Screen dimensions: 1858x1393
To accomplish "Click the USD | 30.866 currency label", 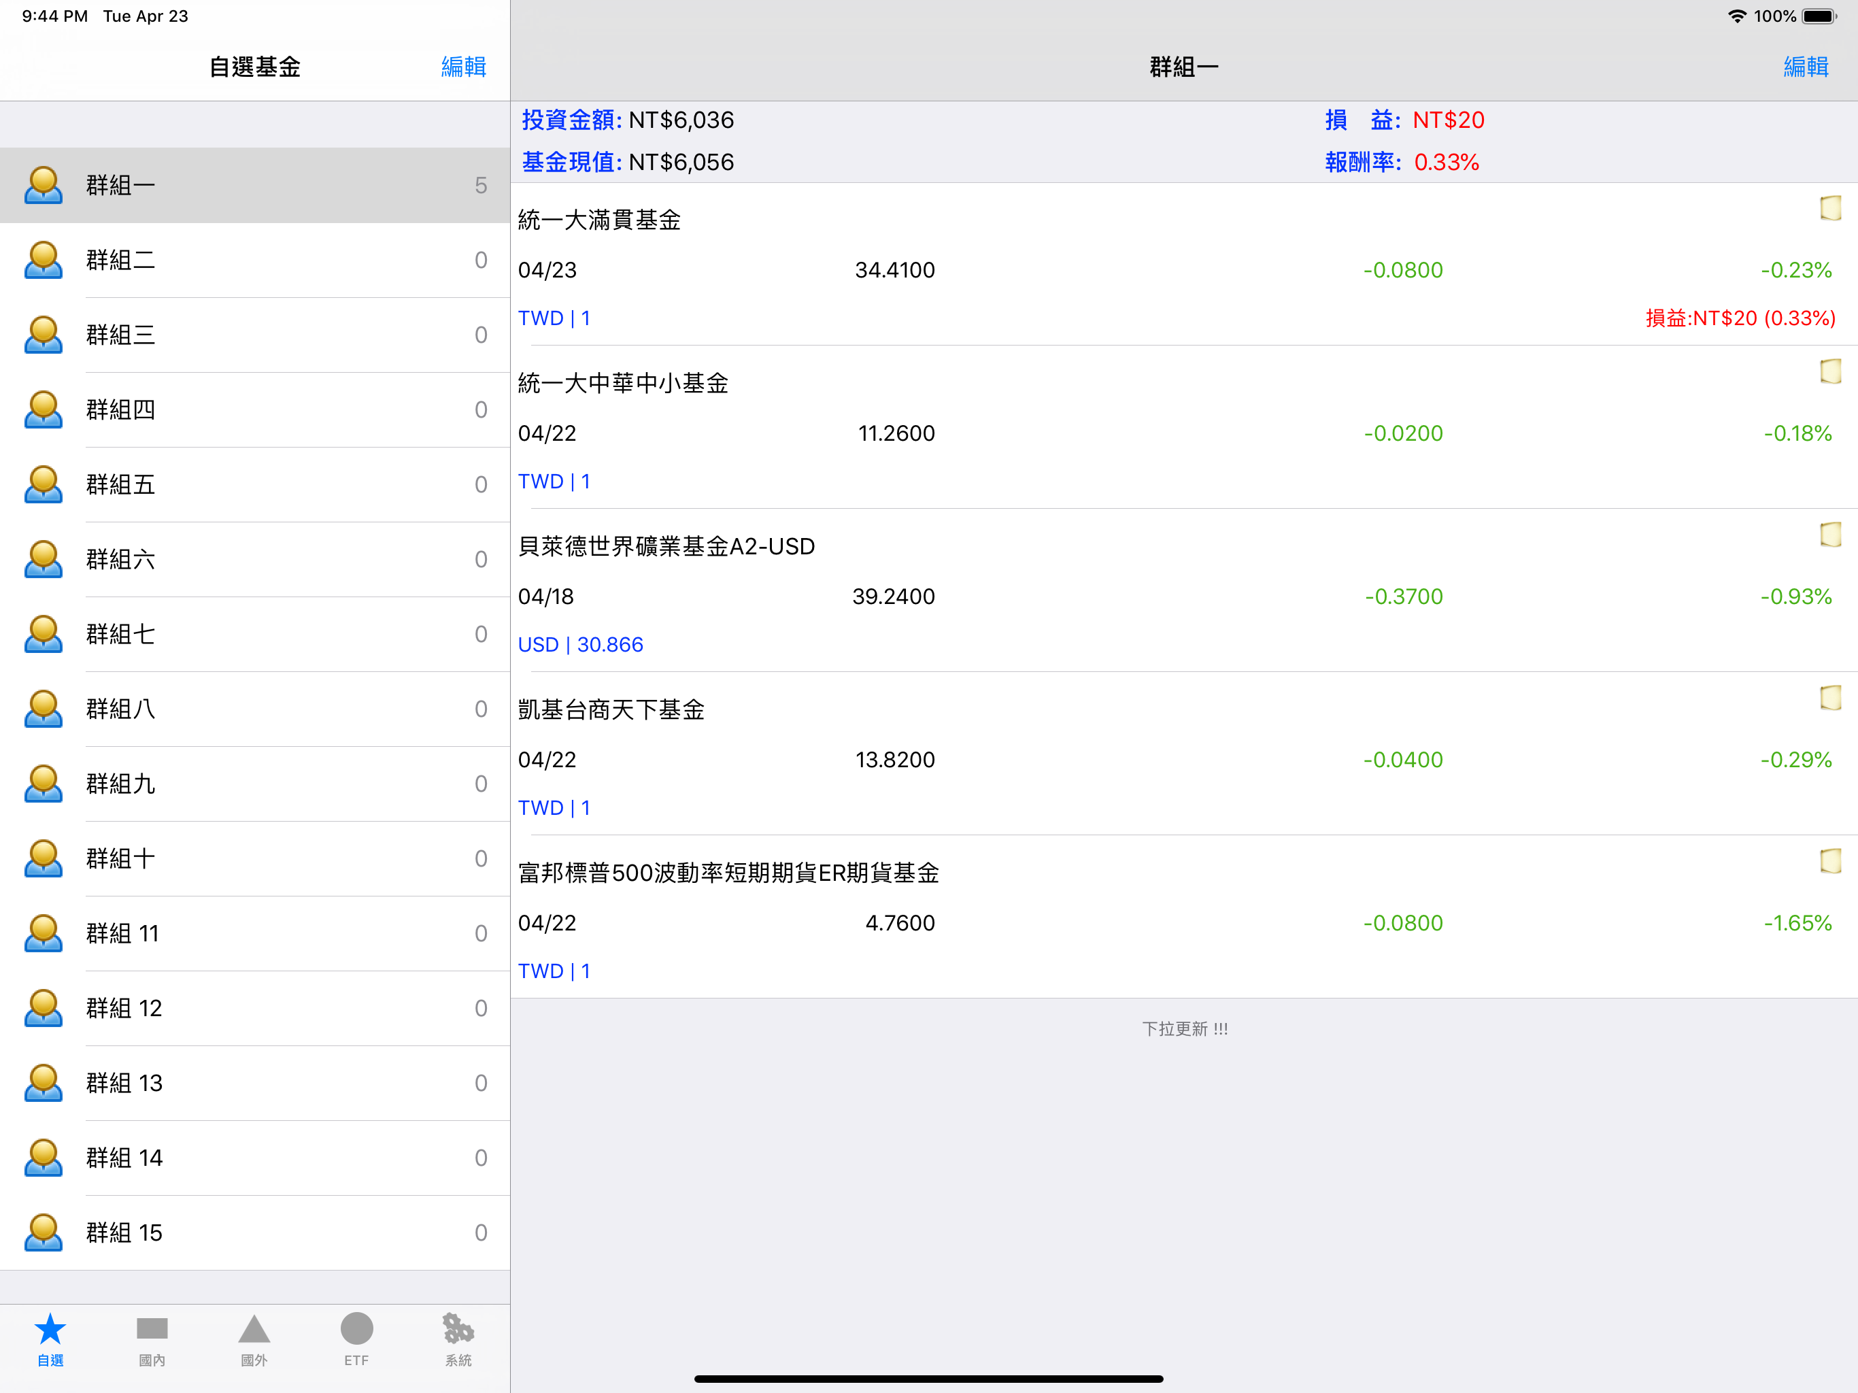I will coord(580,644).
